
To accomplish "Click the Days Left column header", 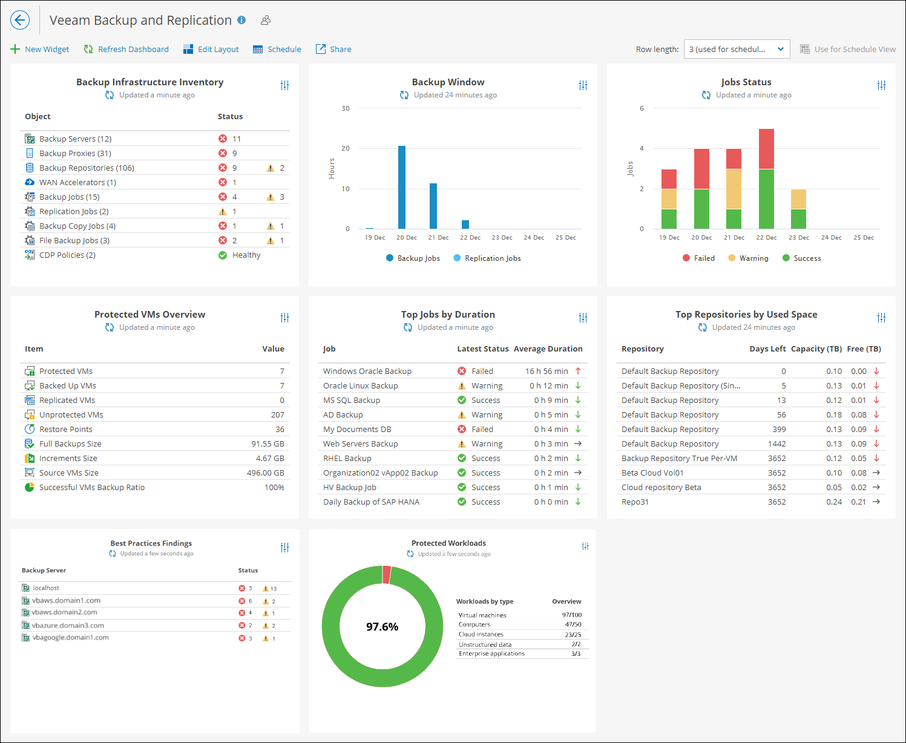I will (x=767, y=349).
